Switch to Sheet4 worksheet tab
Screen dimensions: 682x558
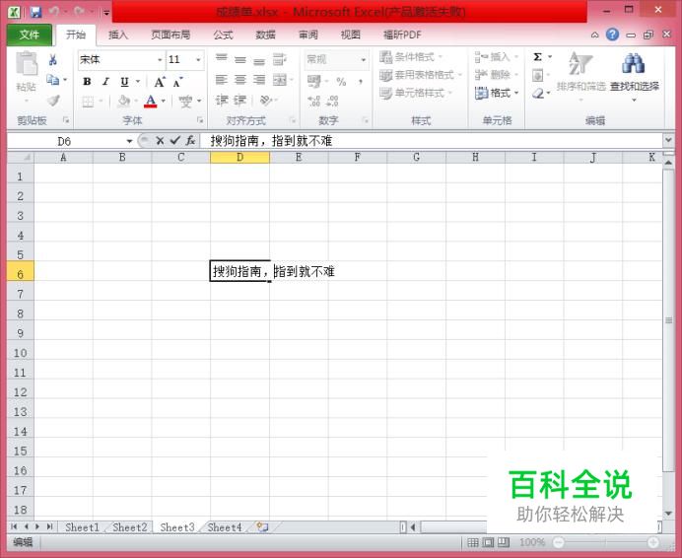pyautogui.click(x=225, y=527)
